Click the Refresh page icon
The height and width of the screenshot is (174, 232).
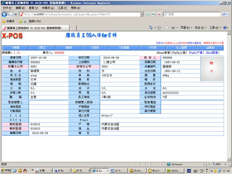(x=153, y=14)
